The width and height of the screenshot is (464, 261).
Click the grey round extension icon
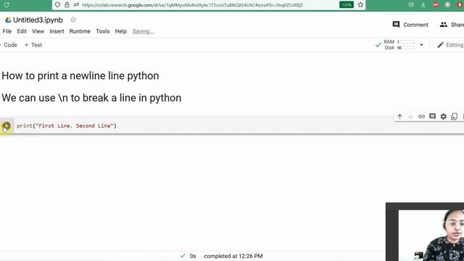pyautogui.click(x=447, y=5)
